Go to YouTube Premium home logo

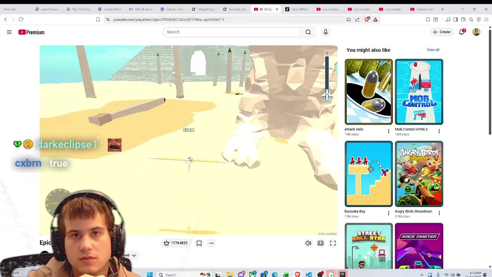click(x=31, y=32)
